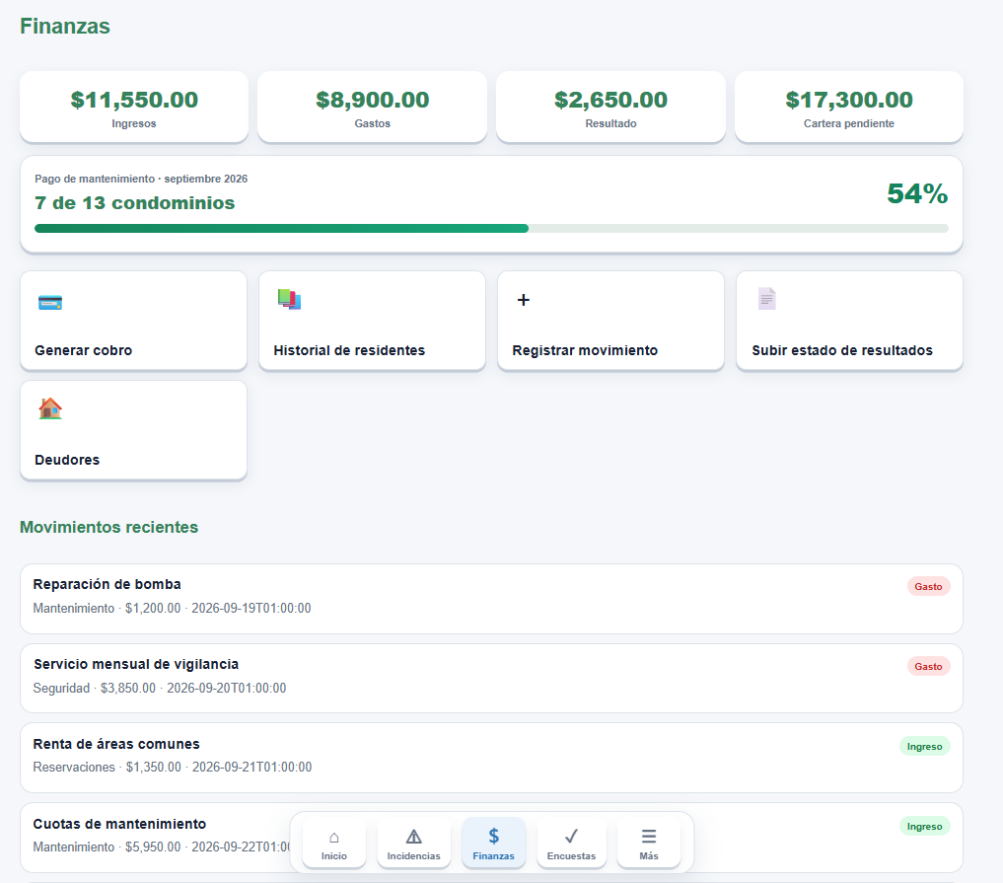Choose Subir estado de resultados
Screen dimensions: 1003x883
[x=849, y=321]
